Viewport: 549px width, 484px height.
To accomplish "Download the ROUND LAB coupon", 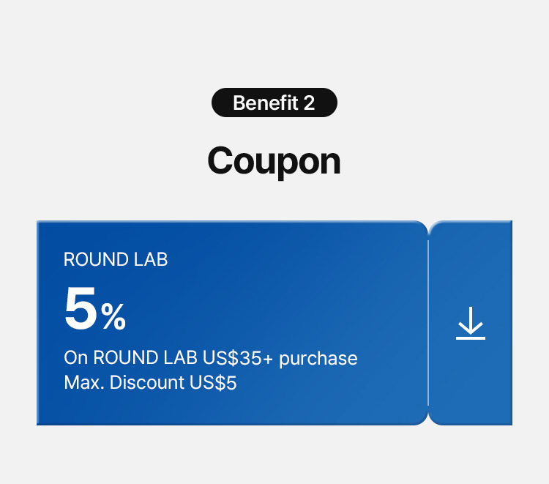I will coord(471,323).
